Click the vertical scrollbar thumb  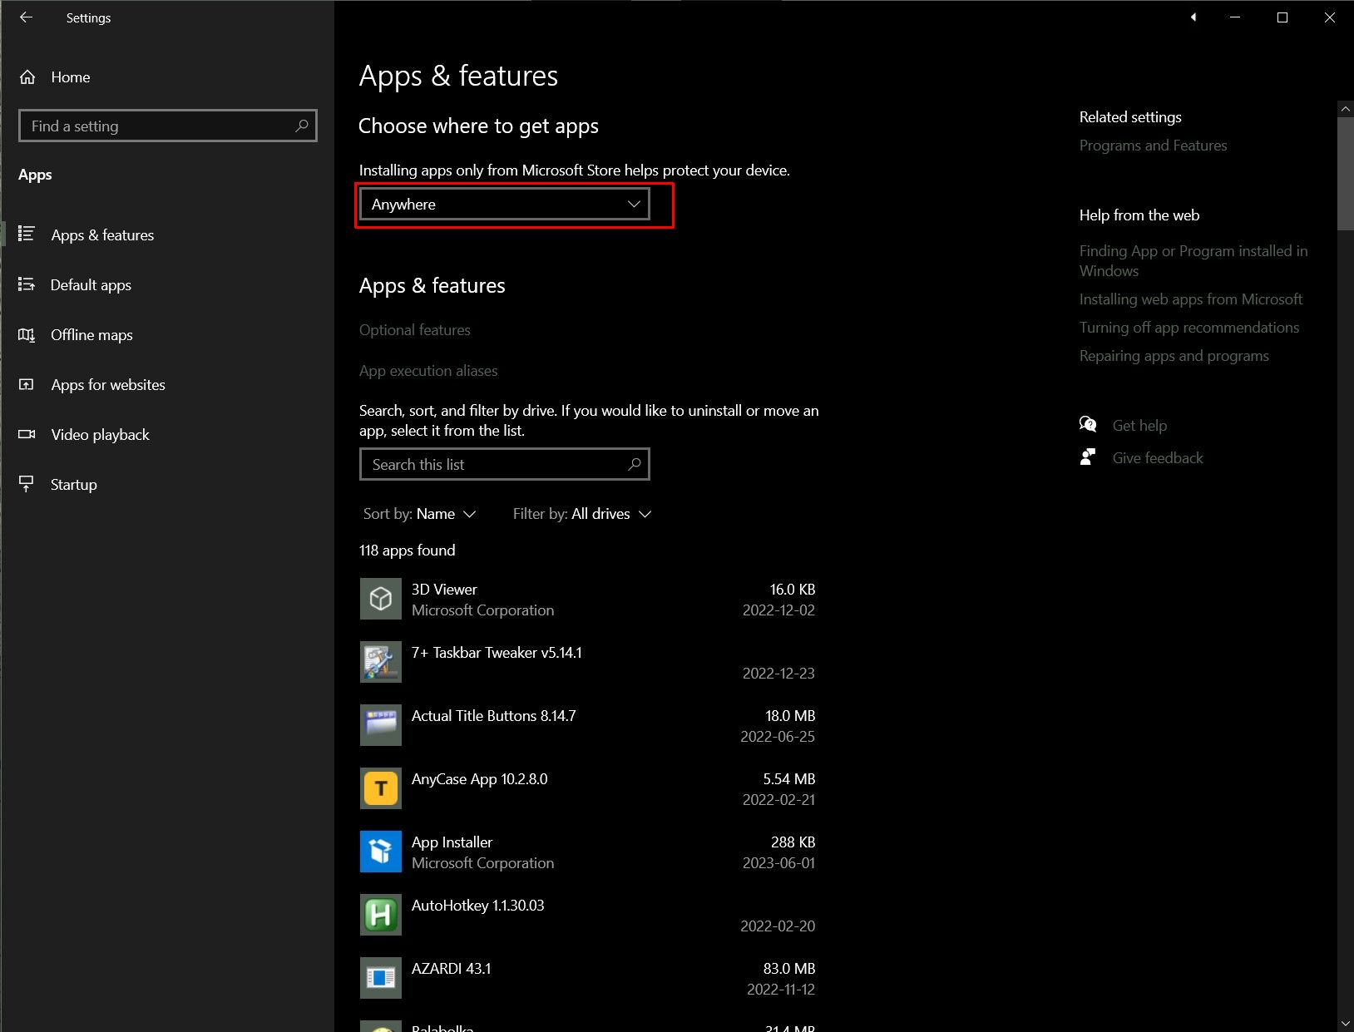[1345, 173]
